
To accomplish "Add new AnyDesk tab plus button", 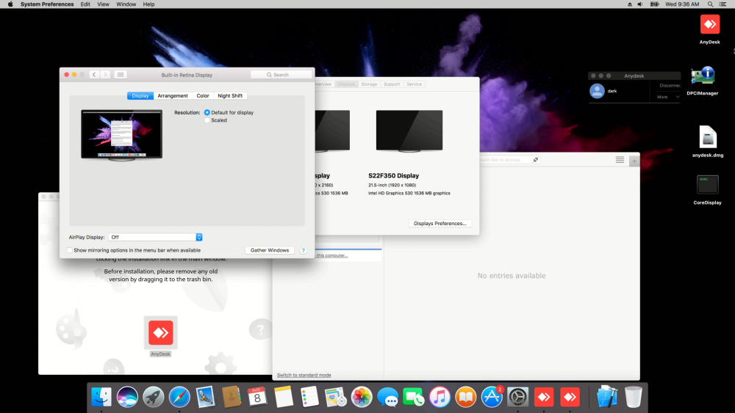I will click(634, 161).
